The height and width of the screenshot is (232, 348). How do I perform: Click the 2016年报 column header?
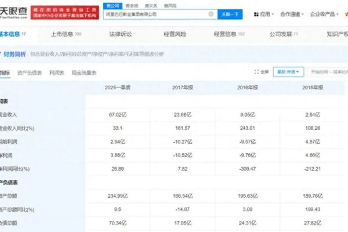248,88
